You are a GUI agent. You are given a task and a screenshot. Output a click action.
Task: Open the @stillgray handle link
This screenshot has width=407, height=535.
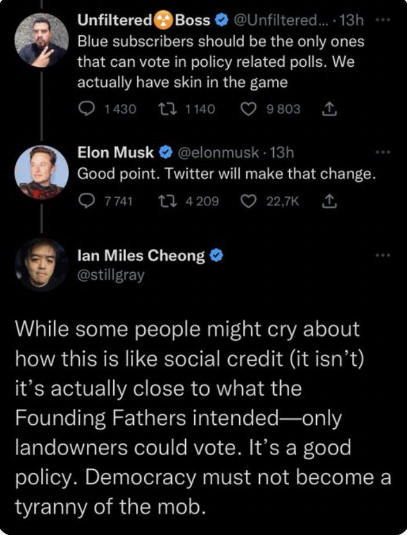(111, 275)
